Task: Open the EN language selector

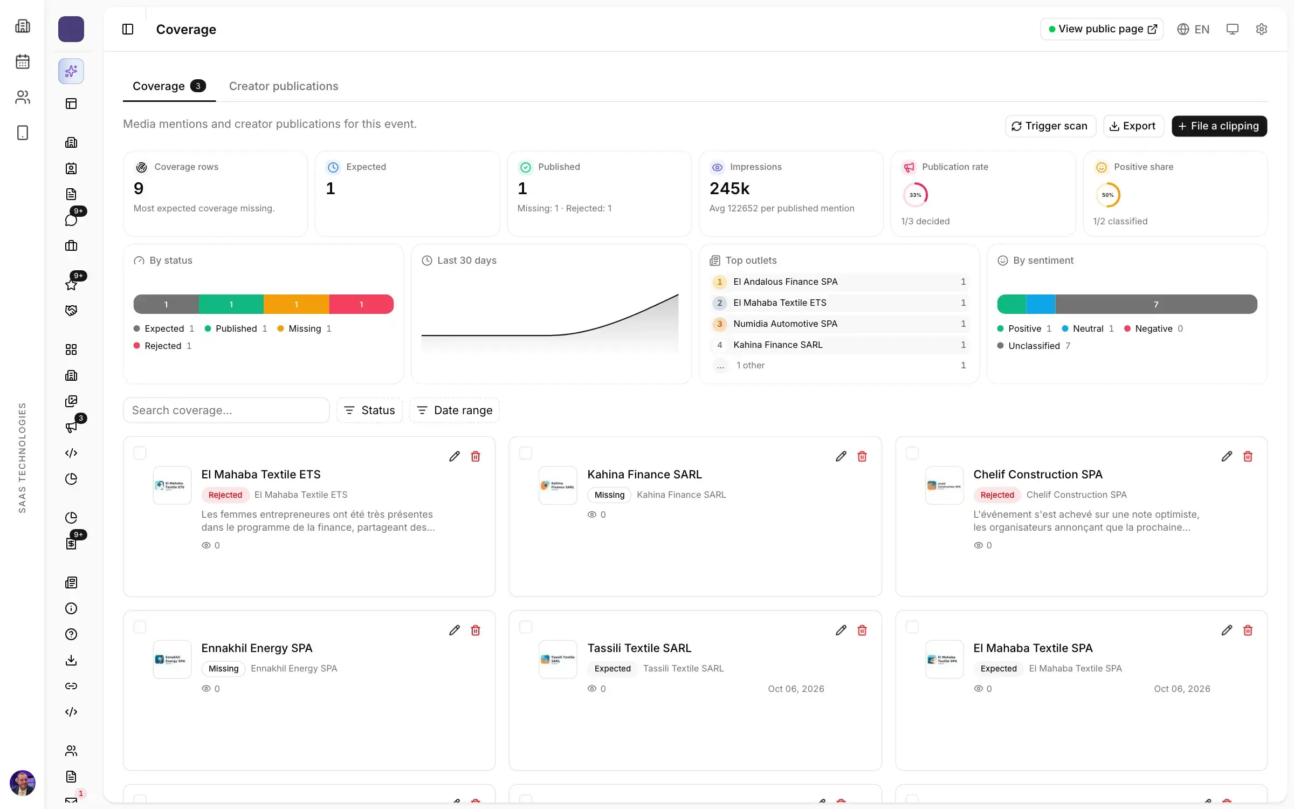Action: click(x=1193, y=29)
